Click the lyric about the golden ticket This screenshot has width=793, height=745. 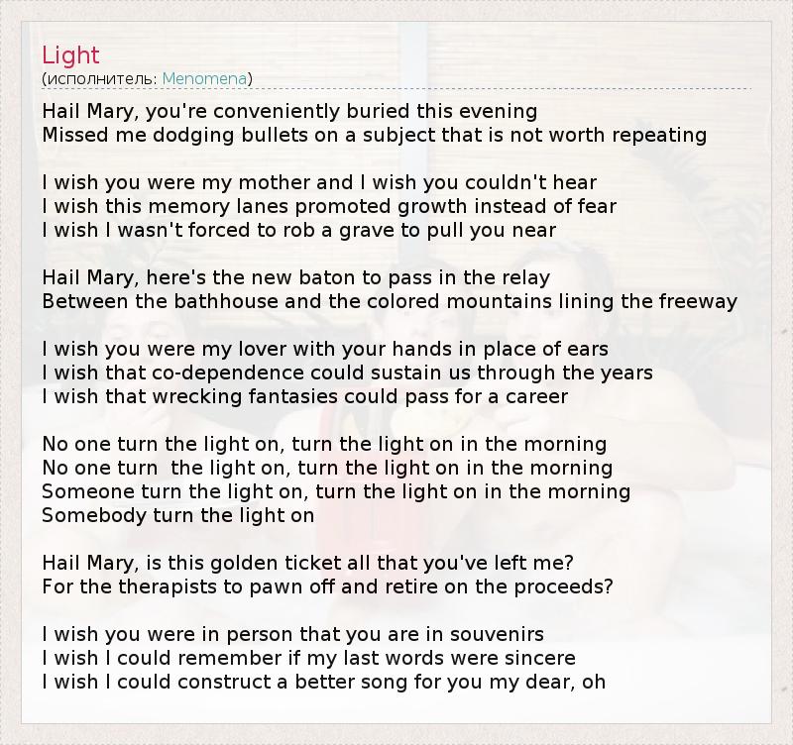pos(307,563)
